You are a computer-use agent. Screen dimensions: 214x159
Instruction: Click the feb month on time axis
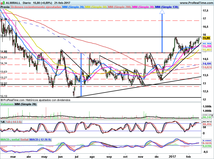pyautogui.click(x=188, y=157)
